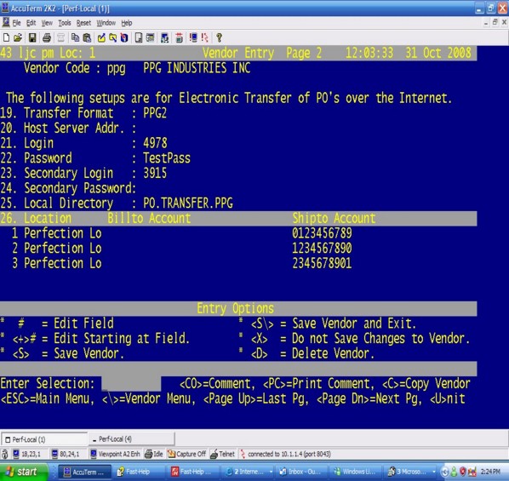The image size is (509, 481).
Task: Click the red disconnect toolbar icon
Action: 204,37
